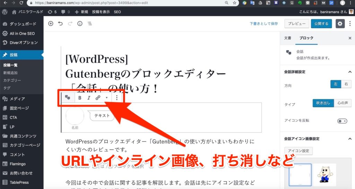Open ダッシュボード in sidebar
355x189 pixels.
pyautogui.click(x=22, y=24)
